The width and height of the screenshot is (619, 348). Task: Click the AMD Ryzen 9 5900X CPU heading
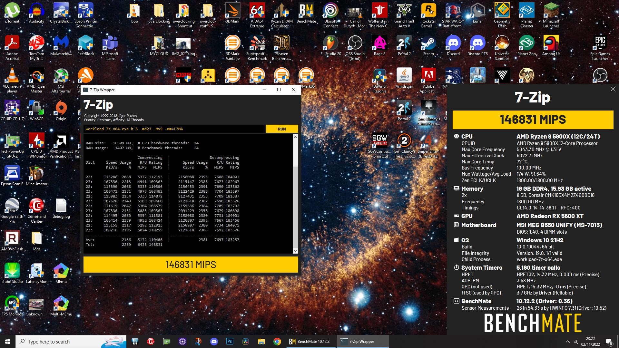click(558, 136)
